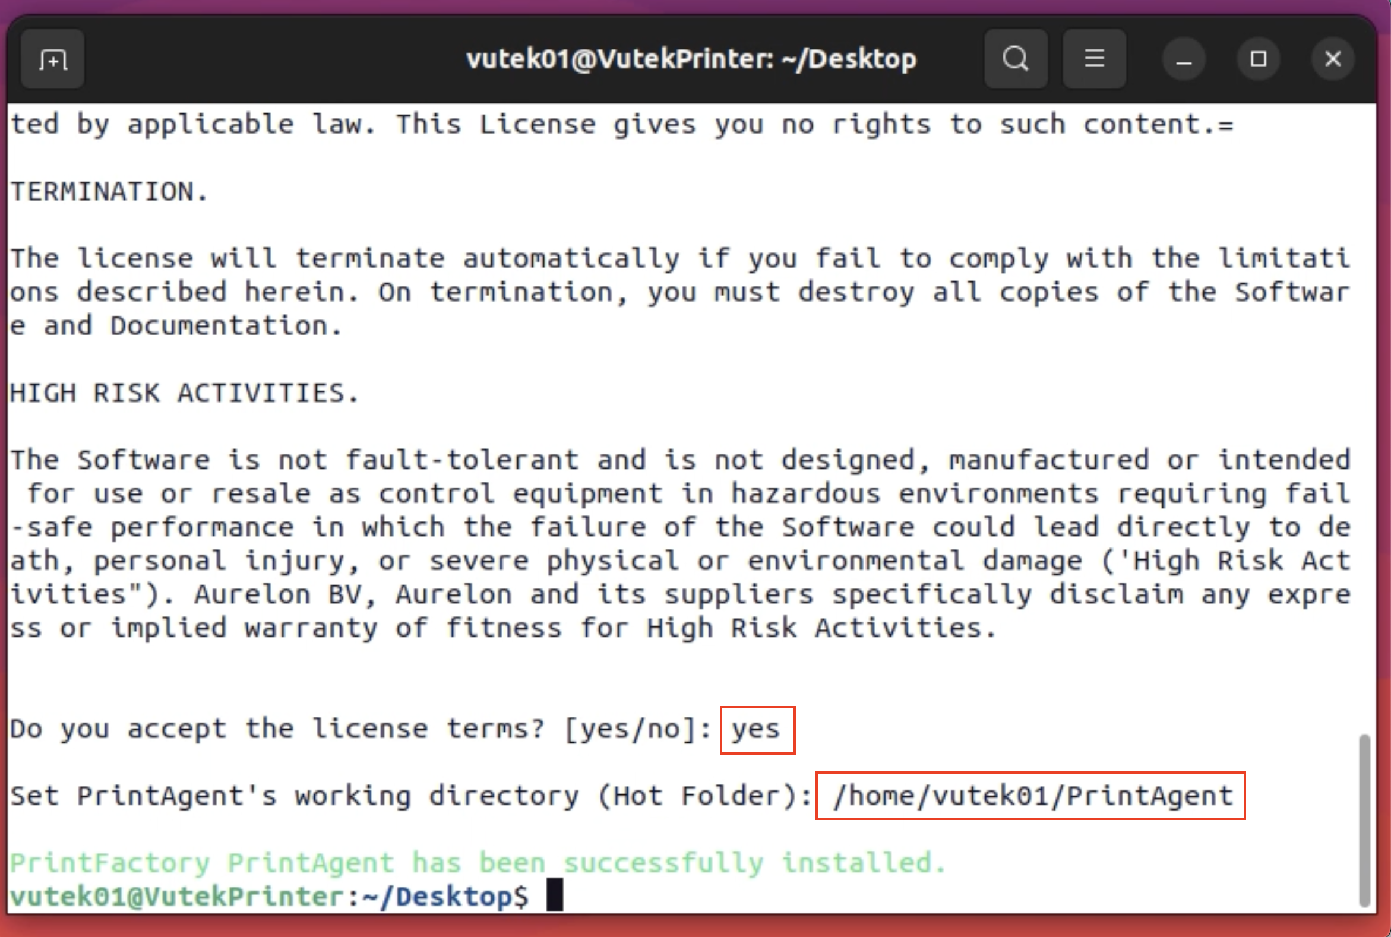Maximize the terminal window
Viewport: 1391px width, 937px height.
tap(1259, 59)
